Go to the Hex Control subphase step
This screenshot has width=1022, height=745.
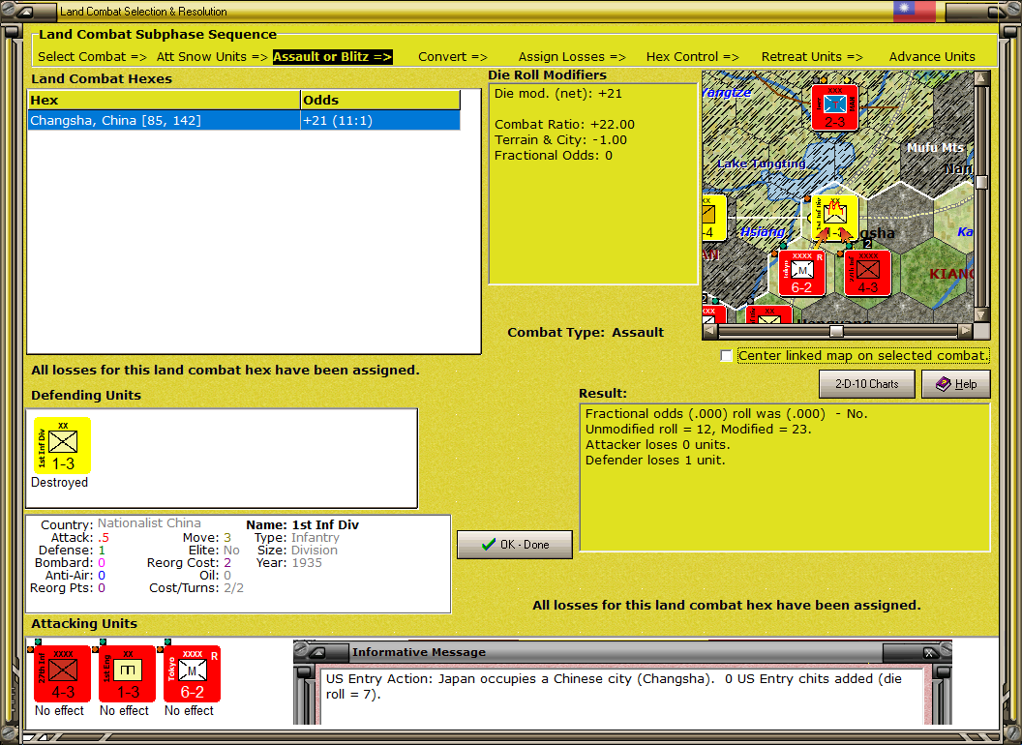tap(693, 57)
